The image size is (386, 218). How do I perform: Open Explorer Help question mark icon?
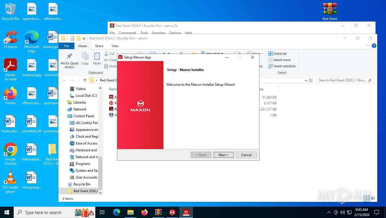tap(374, 46)
